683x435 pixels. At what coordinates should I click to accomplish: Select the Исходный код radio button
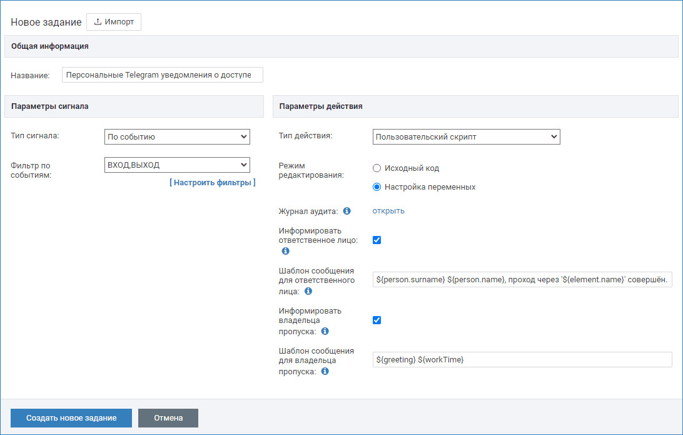[377, 168]
